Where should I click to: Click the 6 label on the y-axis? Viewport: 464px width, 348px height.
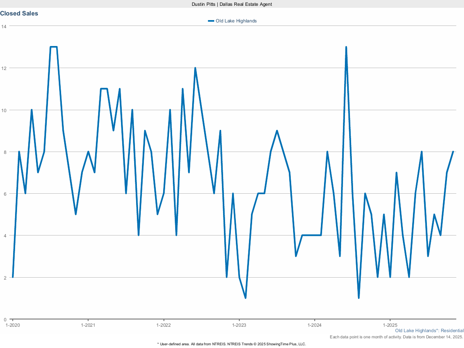[5, 194]
